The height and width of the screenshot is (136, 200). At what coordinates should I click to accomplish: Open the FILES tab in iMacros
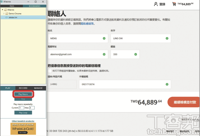[x=12, y=6]
